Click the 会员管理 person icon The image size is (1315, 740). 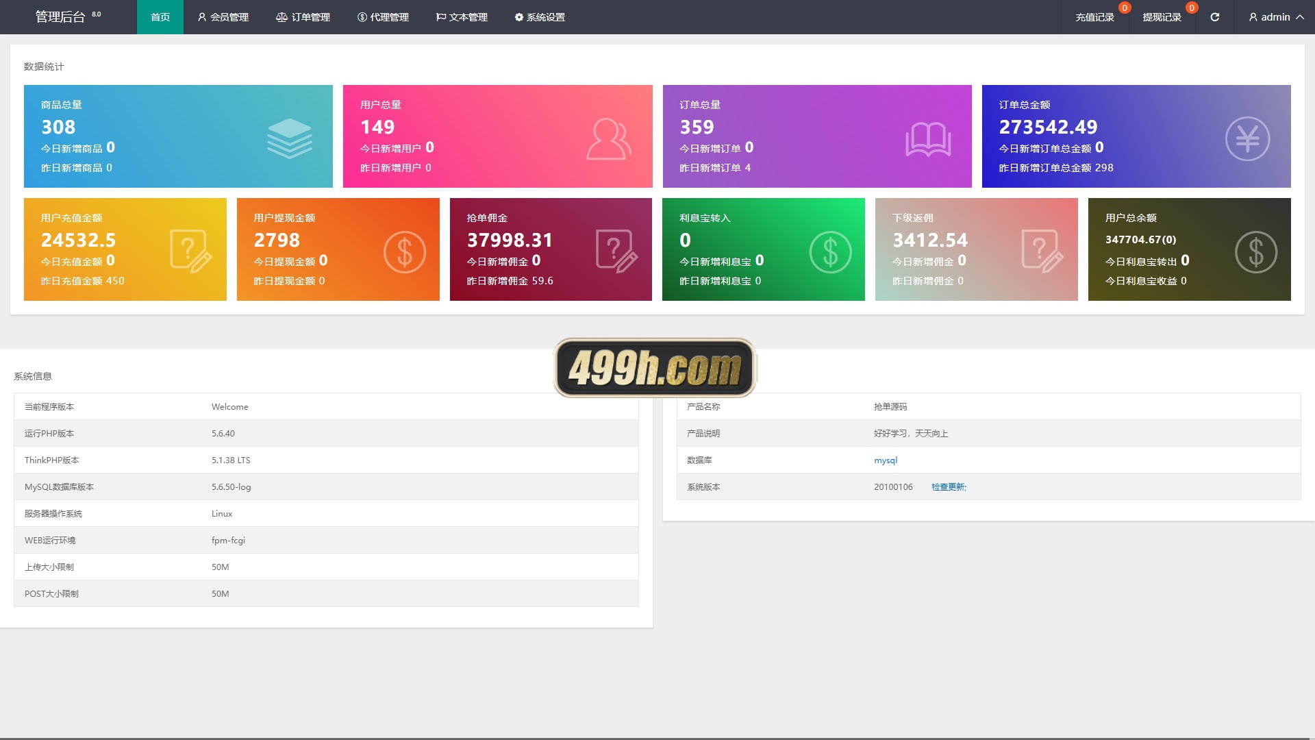[202, 17]
